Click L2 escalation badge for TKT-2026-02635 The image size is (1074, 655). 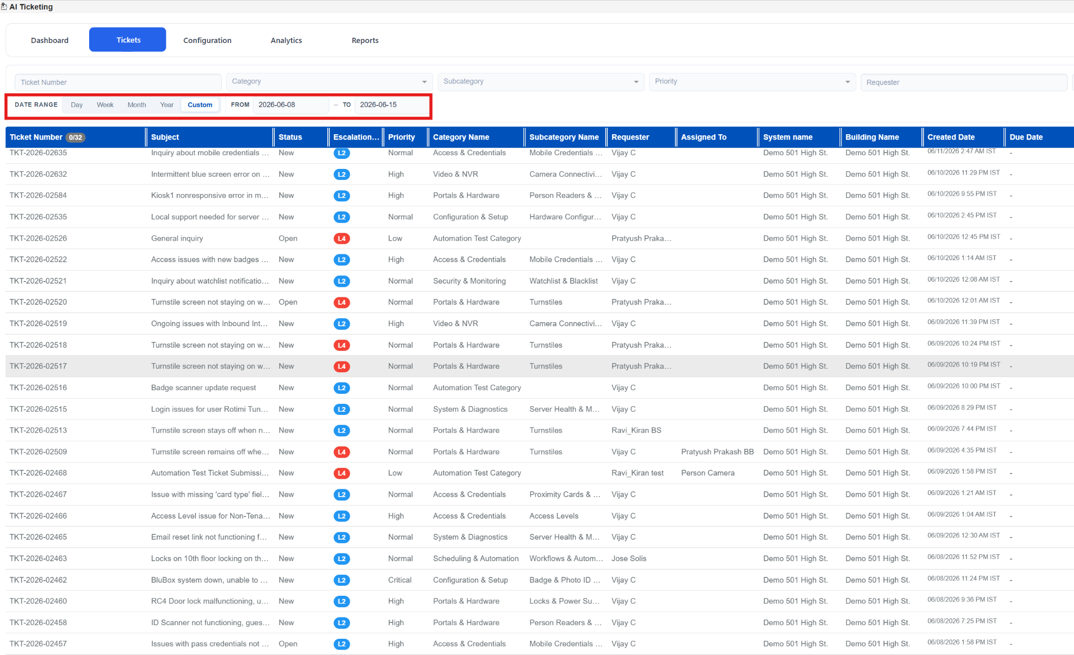[341, 153]
